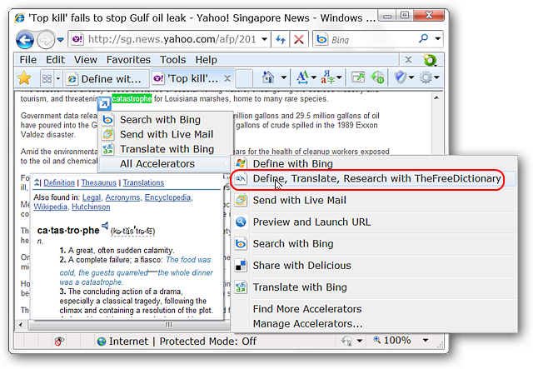Open the search provider dropdown arrow

coord(438,39)
